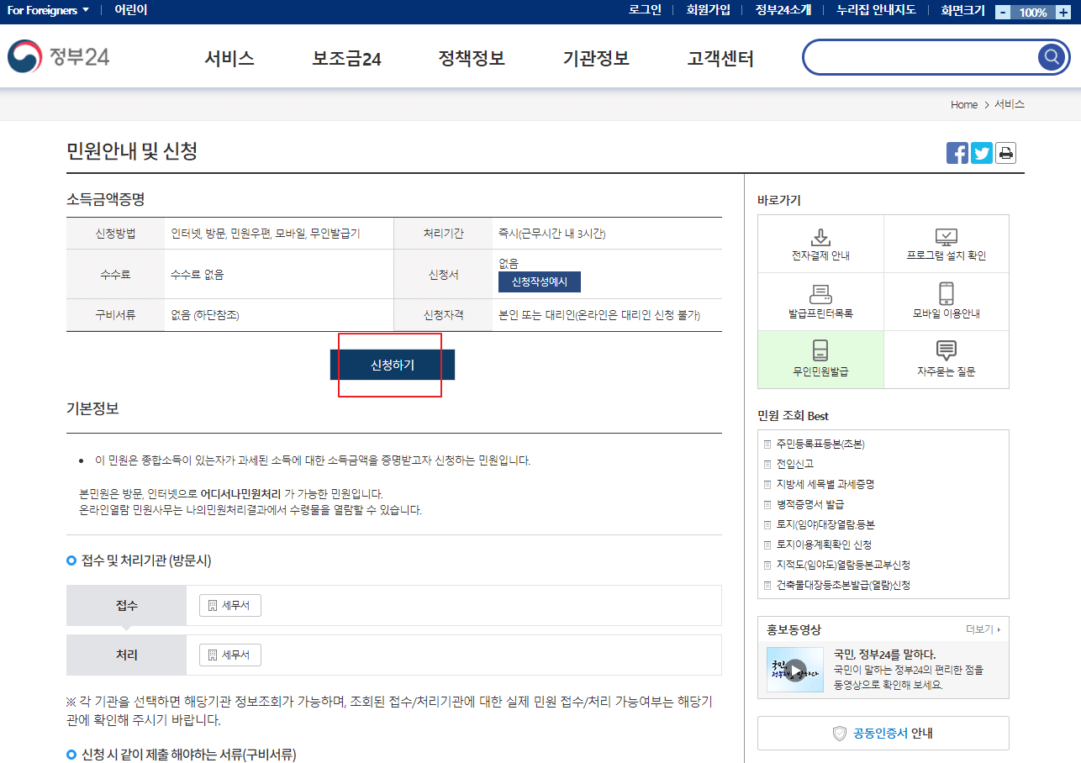Open 무인민원발급 shortcut
The height and width of the screenshot is (763, 1081).
[x=820, y=360]
